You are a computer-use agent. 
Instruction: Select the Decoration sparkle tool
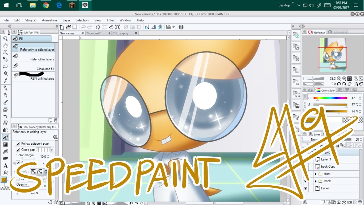coord(5,116)
